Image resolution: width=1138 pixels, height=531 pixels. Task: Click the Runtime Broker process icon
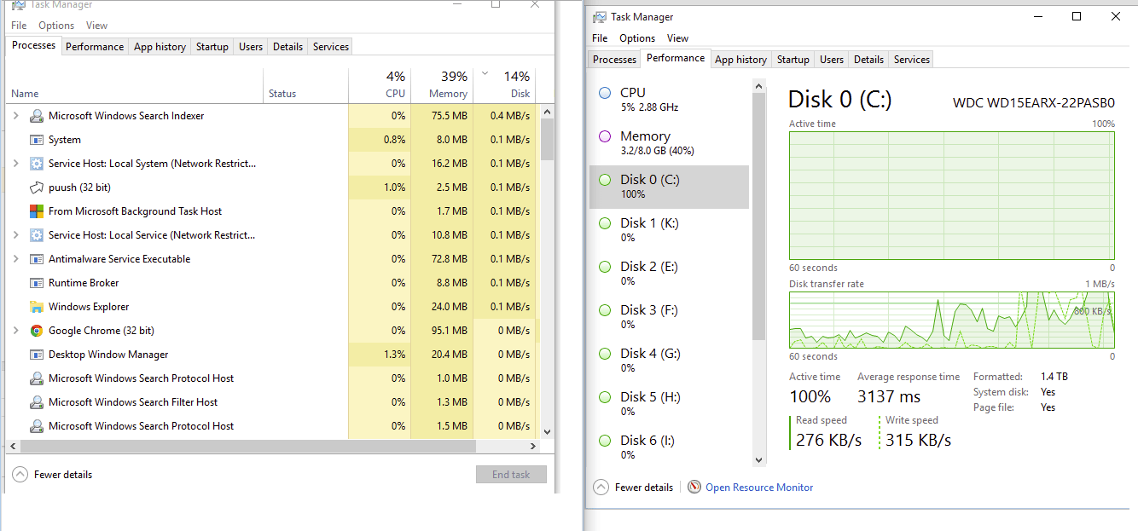pyautogui.click(x=37, y=283)
